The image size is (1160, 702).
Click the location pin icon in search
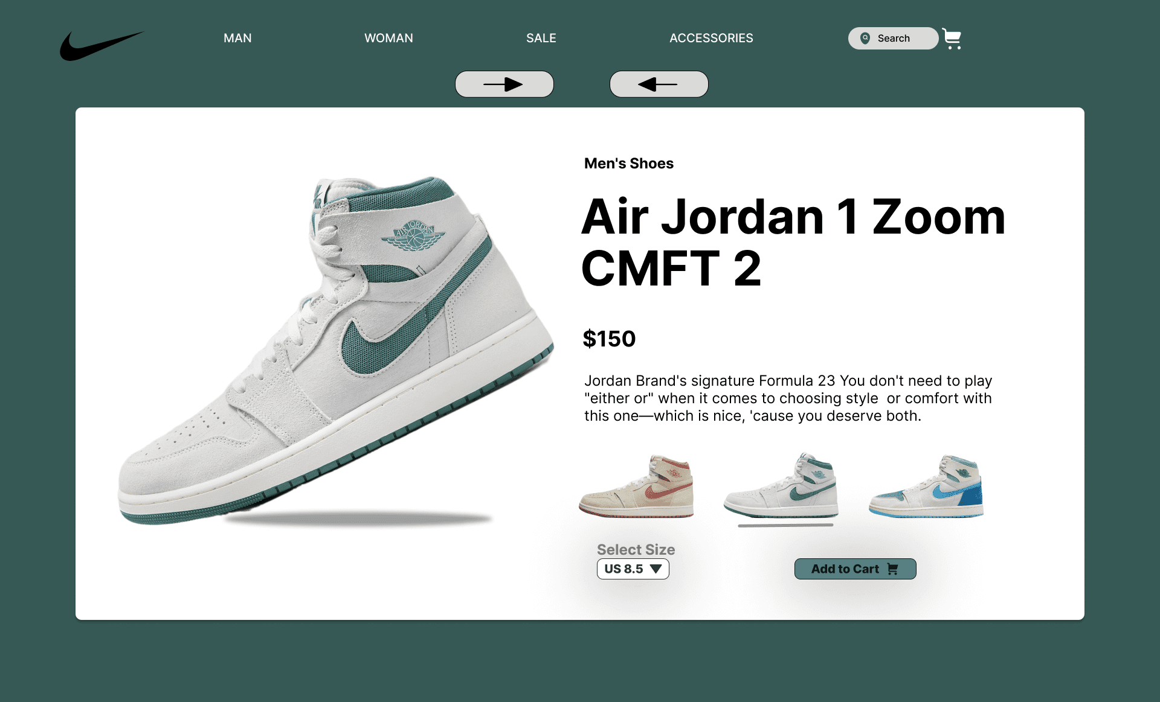click(x=865, y=38)
